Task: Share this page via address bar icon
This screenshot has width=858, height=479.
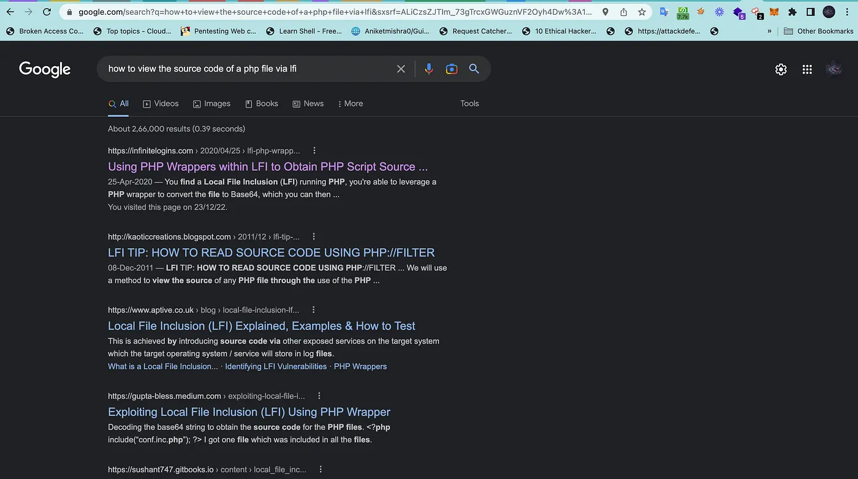Action: click(624, 12)
